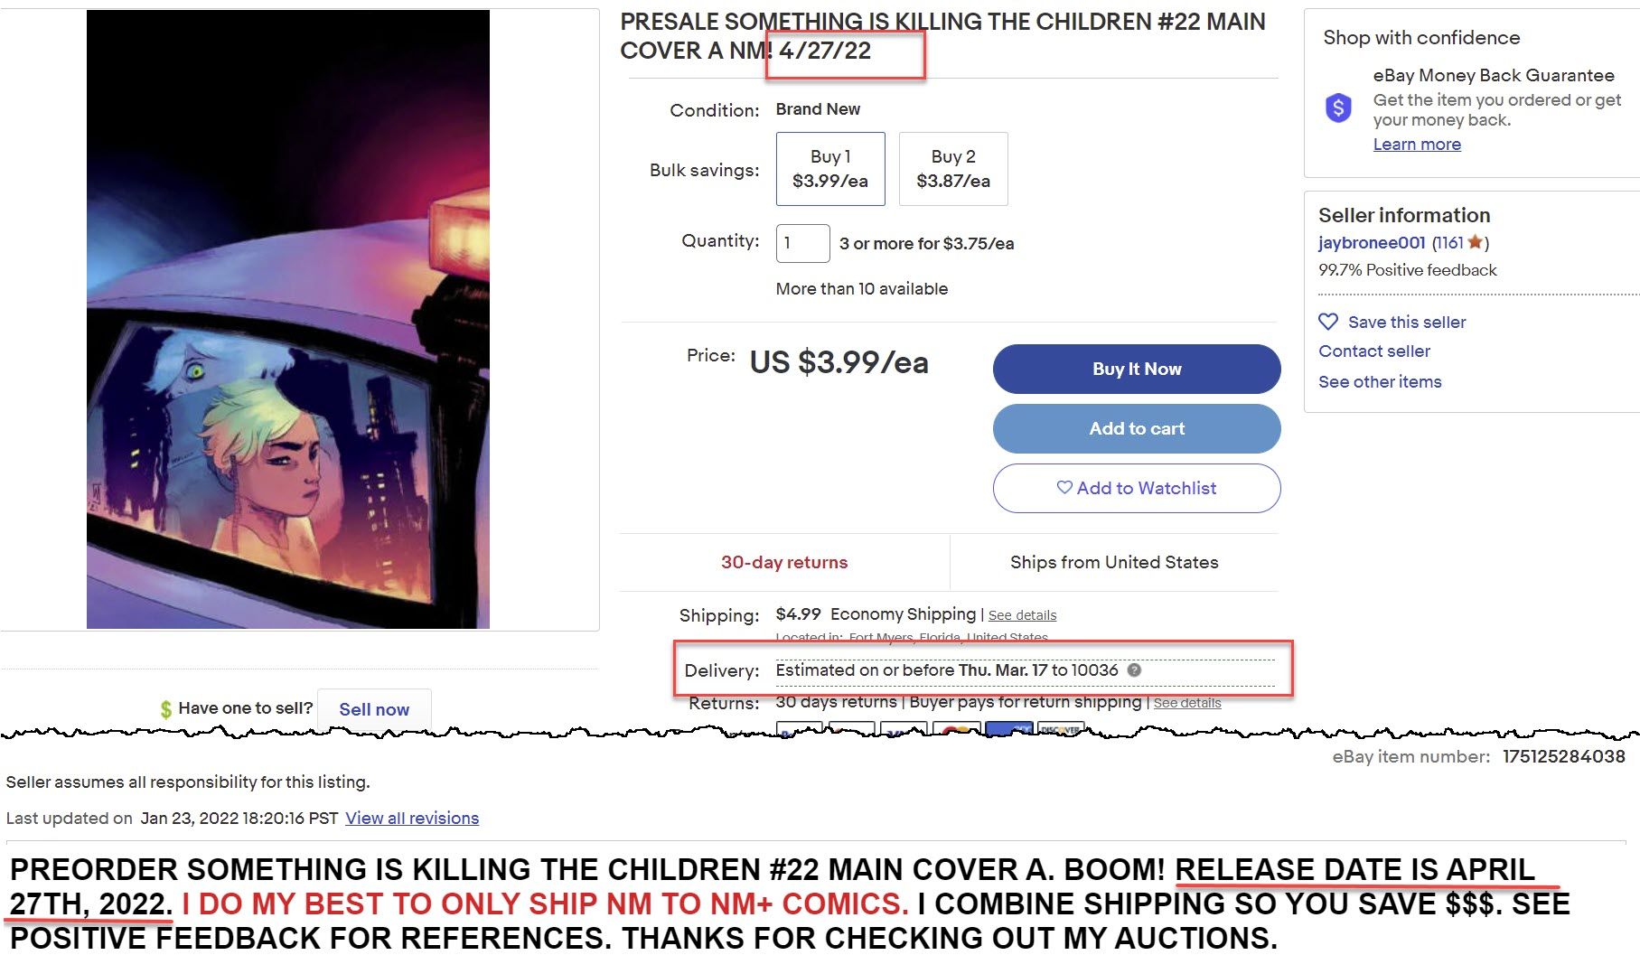Click the Money Back Guarantee shield icon
The width and height of the screenshot is (1640, 955).
pos(1338,108)
